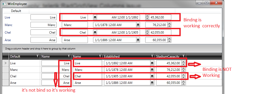Increase upper list Chel capacity 42,055.00
Viewport: 261px width, 94px height.
(147, 31)
